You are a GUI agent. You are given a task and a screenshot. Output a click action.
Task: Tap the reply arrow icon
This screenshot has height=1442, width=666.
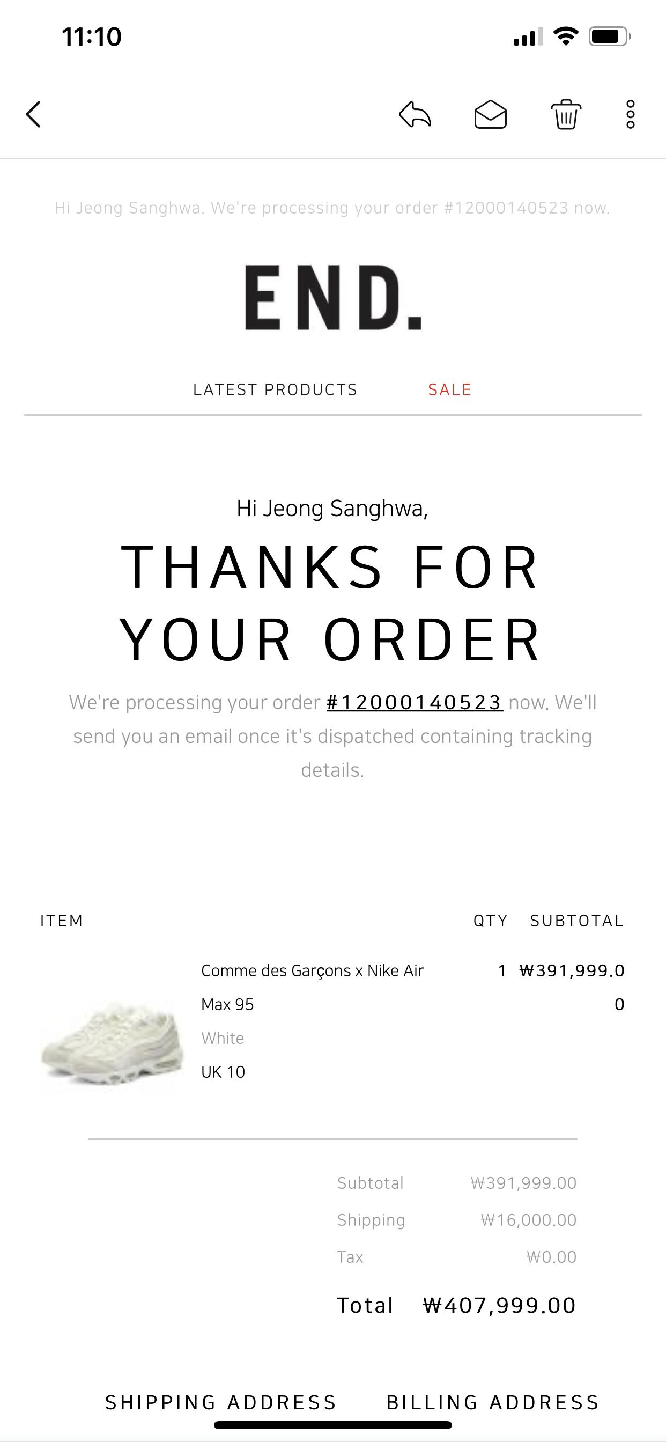pyautogui.click(x=415, y=115)
